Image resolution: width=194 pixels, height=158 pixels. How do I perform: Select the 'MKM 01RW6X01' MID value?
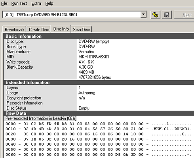(x=93, y=57)
